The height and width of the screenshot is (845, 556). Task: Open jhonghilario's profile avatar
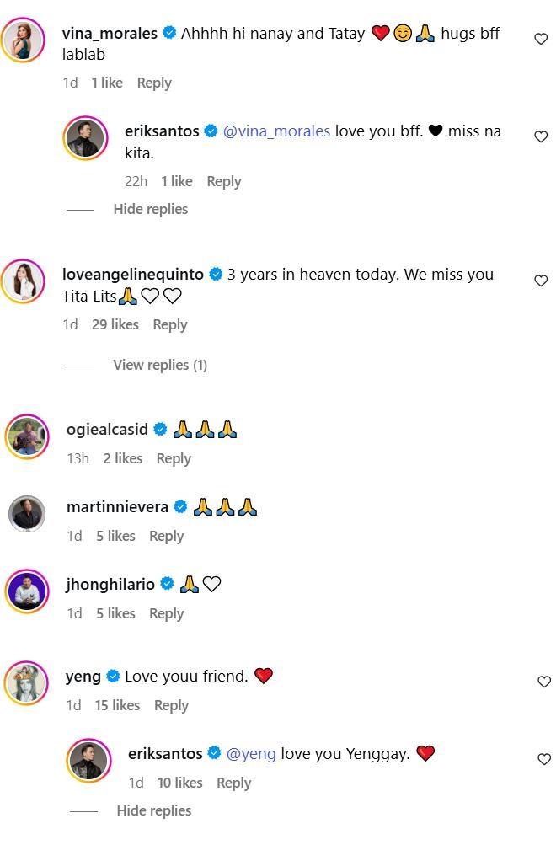click(x=27, y=591)
